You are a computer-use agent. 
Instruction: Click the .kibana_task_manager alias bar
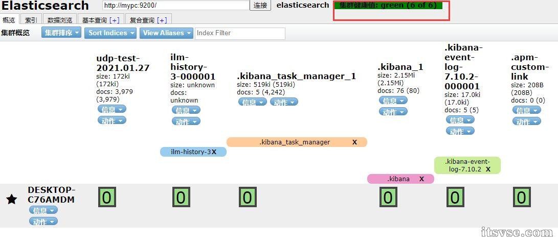(297, 142)
